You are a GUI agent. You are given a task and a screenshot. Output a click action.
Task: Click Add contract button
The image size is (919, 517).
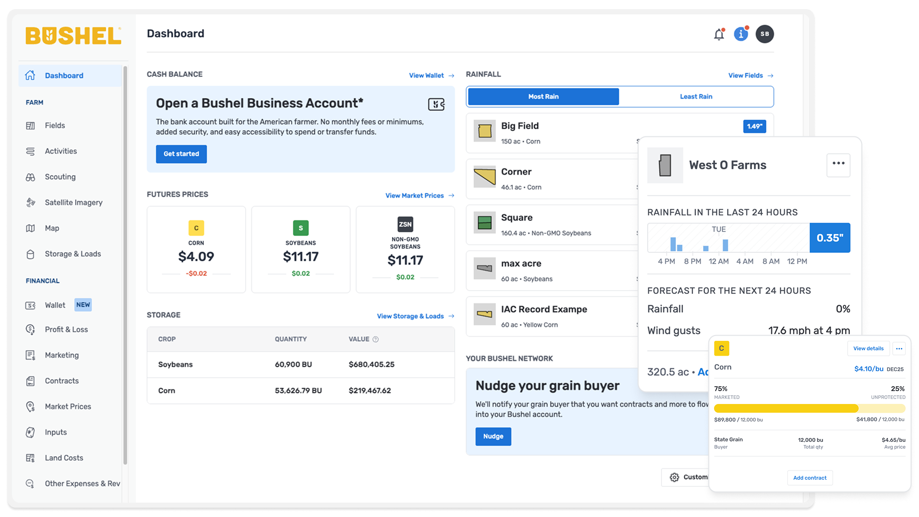809,478
